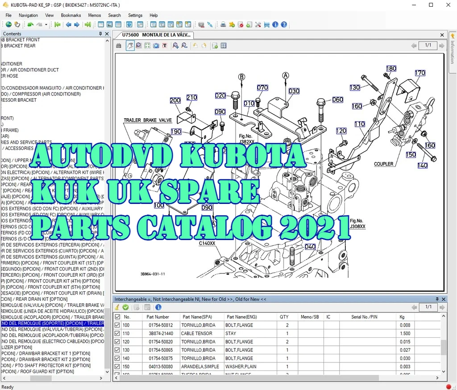Screen dimensions: 457x390
Task: Click the green check icon in parts list toolbar
Action: tap(126, 307)
